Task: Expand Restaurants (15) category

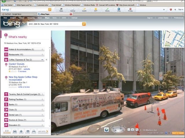Action: tap(42, 55)
